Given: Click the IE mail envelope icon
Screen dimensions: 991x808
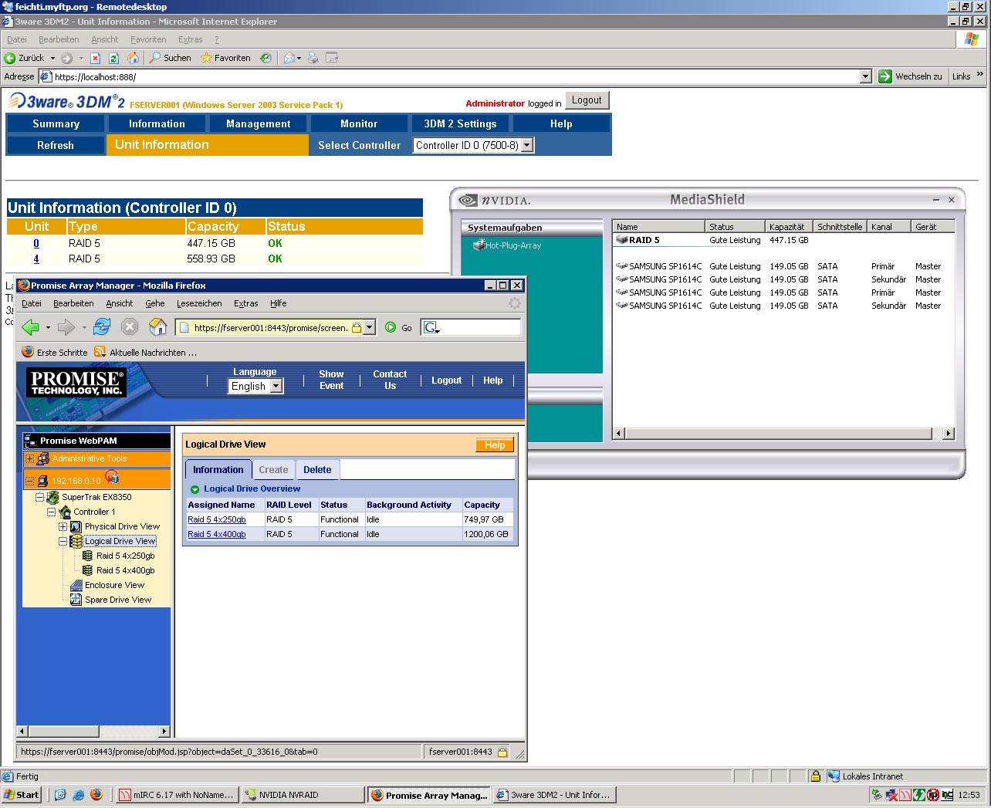Looking at the screenshot, I should point(289,58).
